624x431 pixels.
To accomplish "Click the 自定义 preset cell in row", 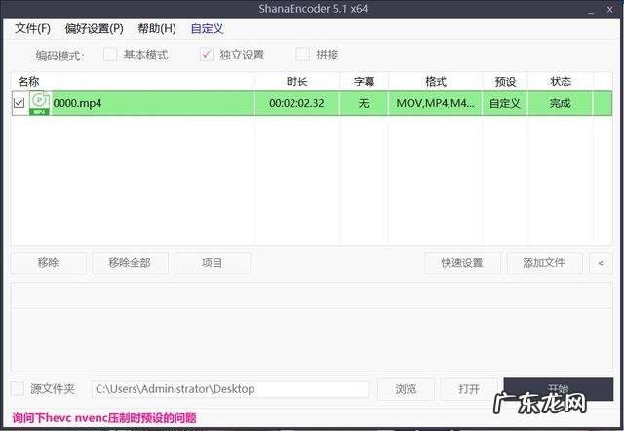I will point(505,103).
